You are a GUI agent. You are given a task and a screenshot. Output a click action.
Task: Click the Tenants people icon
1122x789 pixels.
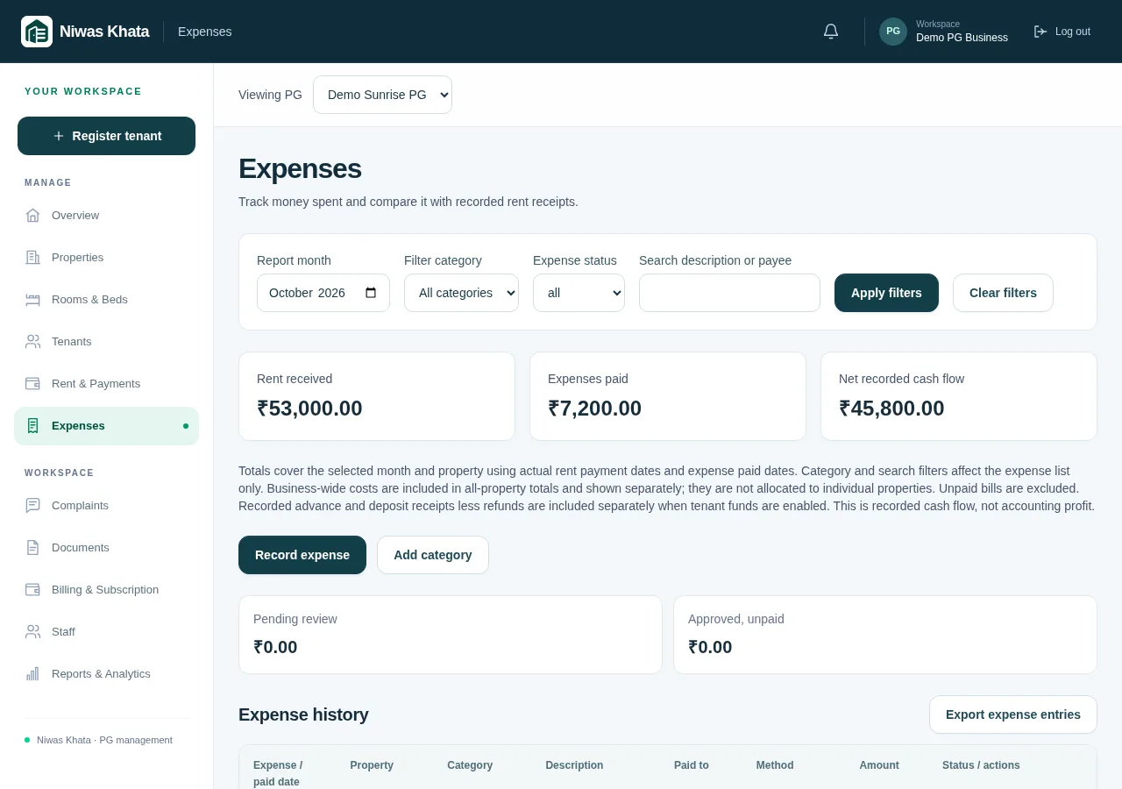coord(32,341)
